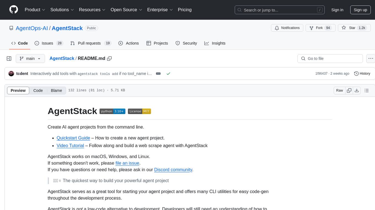
Task: Click the Fork count 94
Action: click(328, 28)
